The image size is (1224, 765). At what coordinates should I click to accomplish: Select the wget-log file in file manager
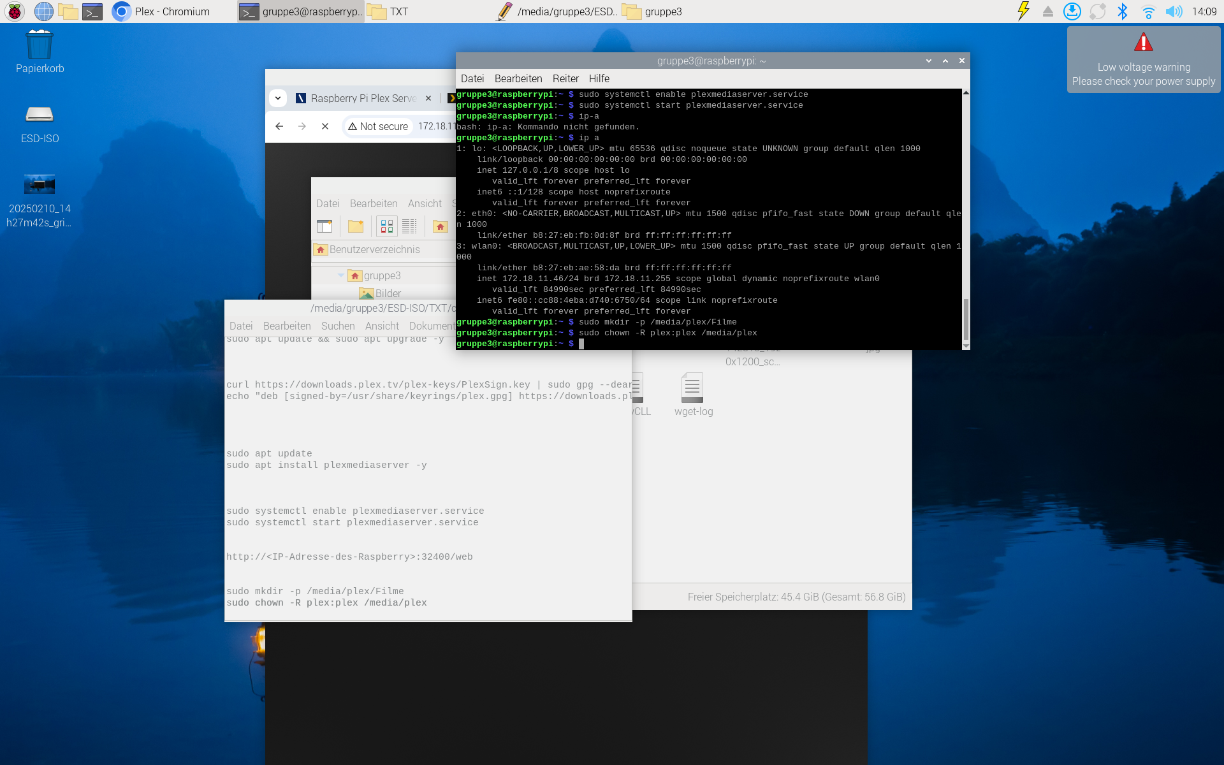pos(693,395)
